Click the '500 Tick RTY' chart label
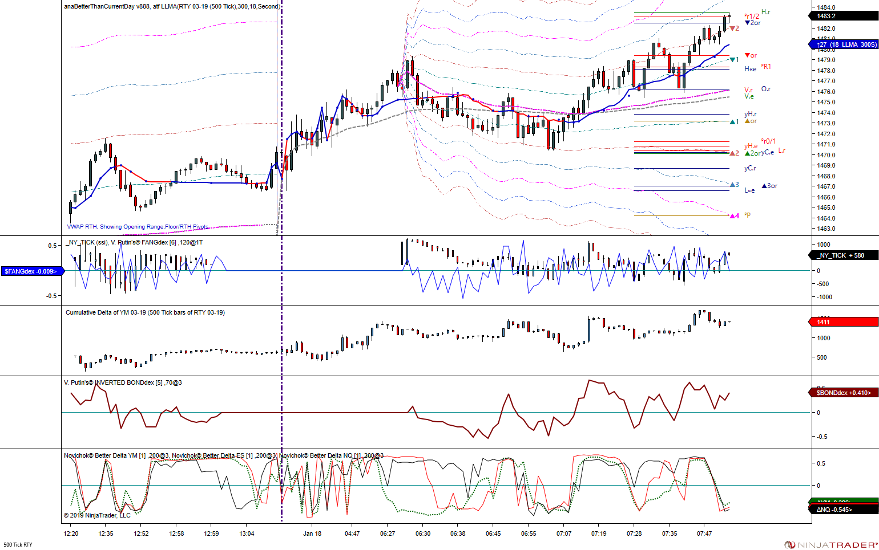Screen dimensions: 879x550 click(x=18, y=545)
